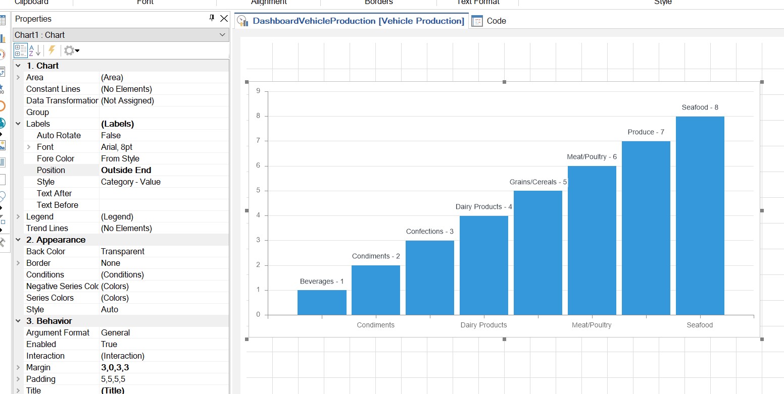The image size is (784, 394).
Task: Click the Margin value 3,0,3,3
Action: 164,367
